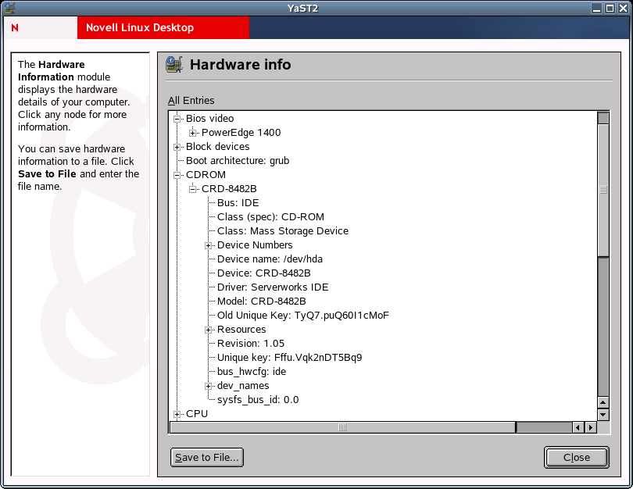The width and height of the screenshot is (633, 489).
Task: Select the Block devices entry
Action: (x=217, y=147)
